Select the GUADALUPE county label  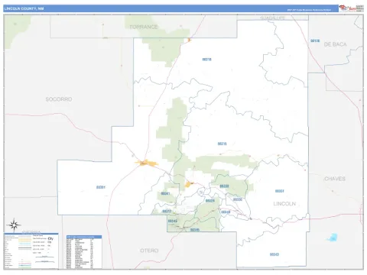coord(272,18)
